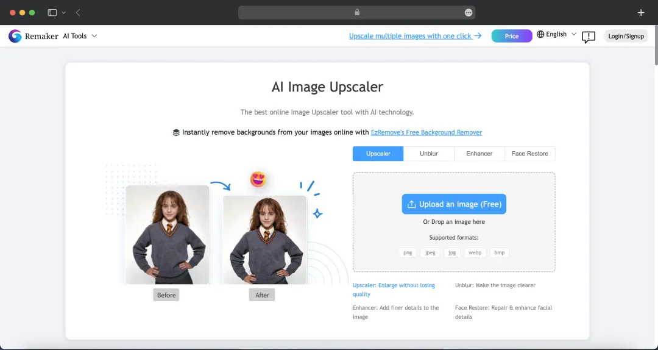Click the jpeg format tag

tap(430, 252)
